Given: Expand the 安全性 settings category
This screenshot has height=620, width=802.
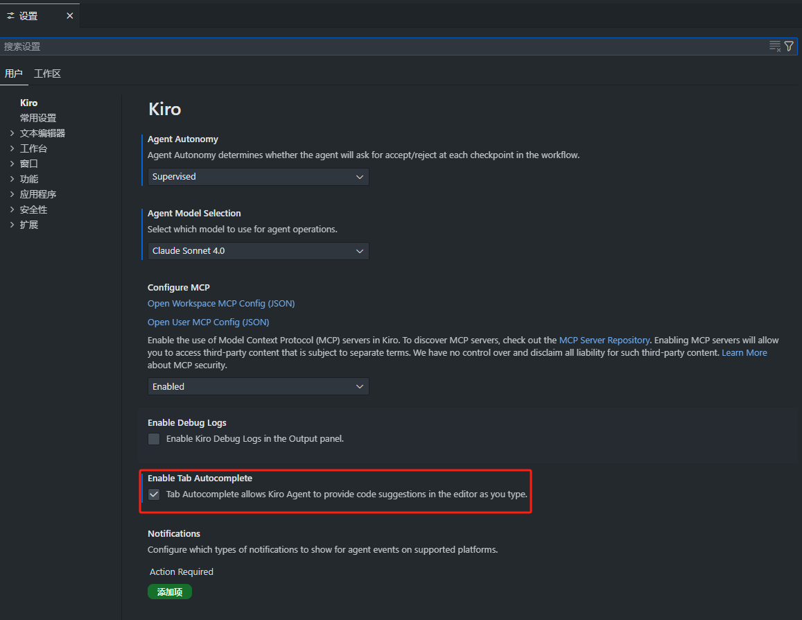Looking at the screenshot, I should pyautogui.click(x=33, y=209).
